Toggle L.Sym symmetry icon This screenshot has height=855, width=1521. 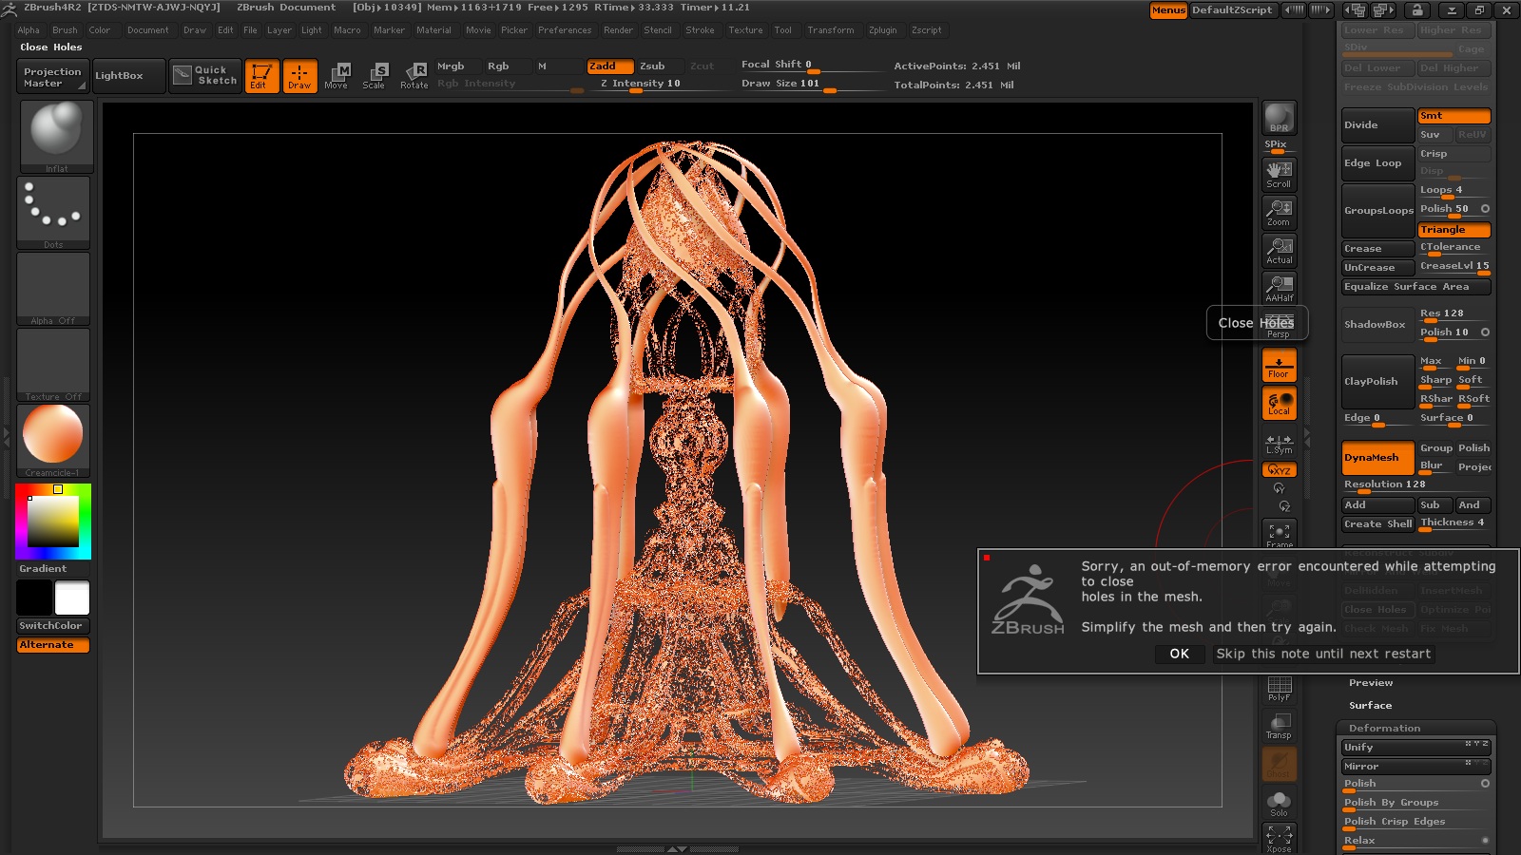point(1280,443)
